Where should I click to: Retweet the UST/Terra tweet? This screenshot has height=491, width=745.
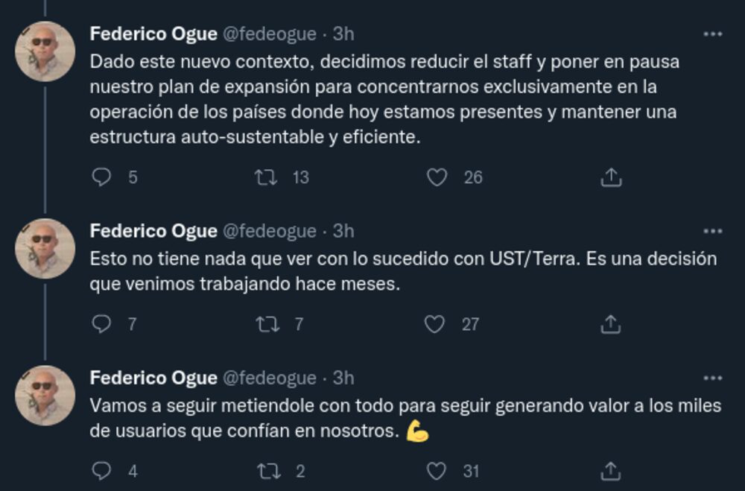[x=264, y=324]
